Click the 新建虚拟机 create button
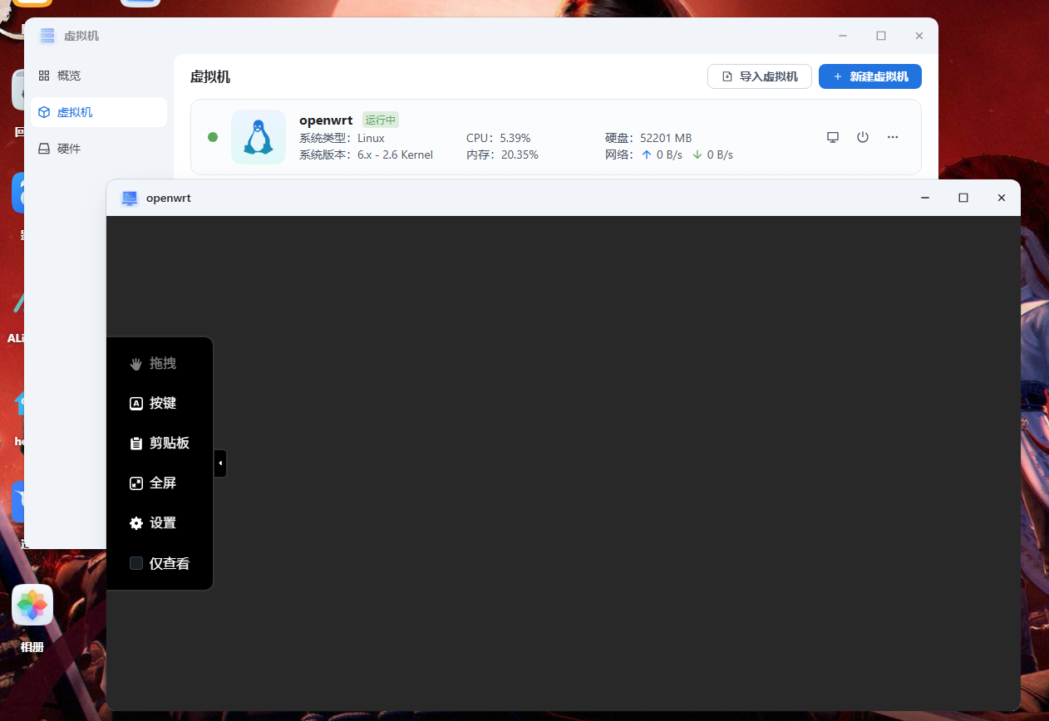Viewport: 1049px width, 721px height. [x=869, y=76]
